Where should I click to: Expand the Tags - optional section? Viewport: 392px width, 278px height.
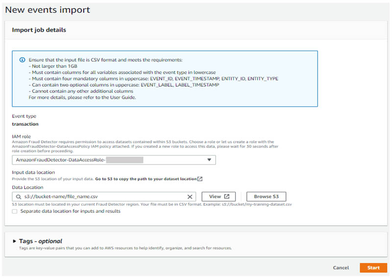(x=14, y=241)
